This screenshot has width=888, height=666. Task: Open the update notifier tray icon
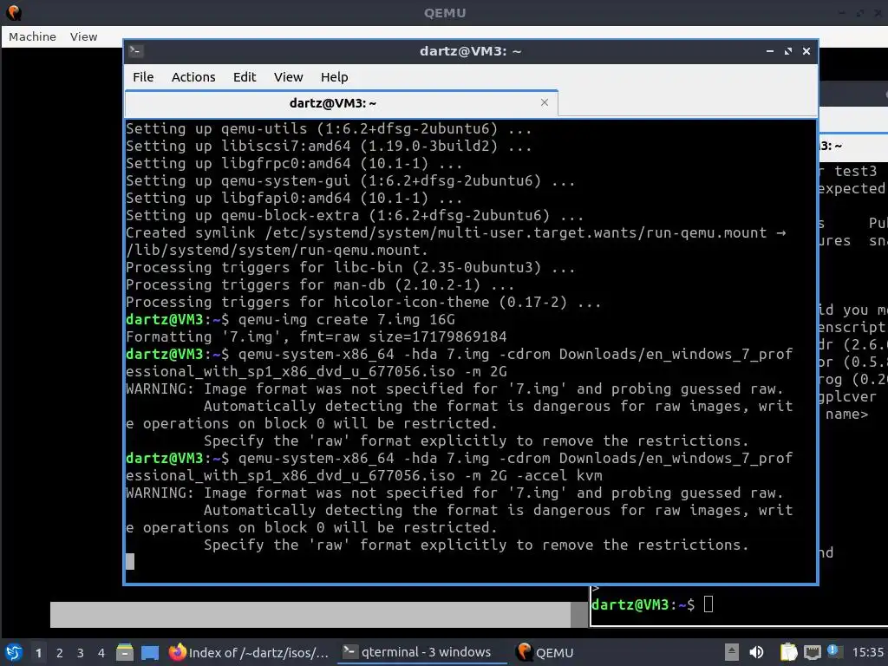(833, 650)
